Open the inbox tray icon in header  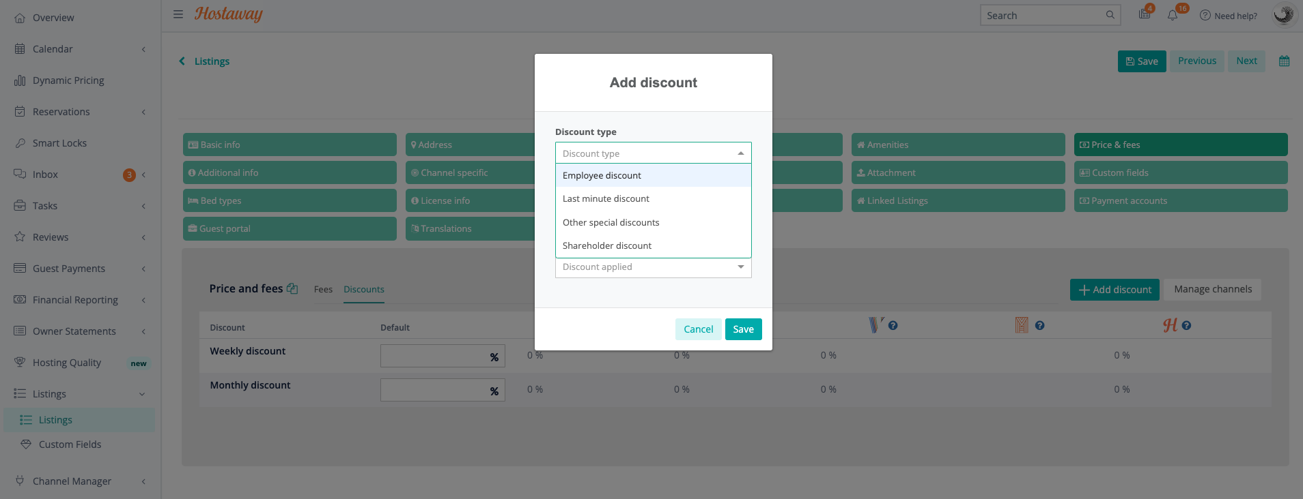point(1145,15)
